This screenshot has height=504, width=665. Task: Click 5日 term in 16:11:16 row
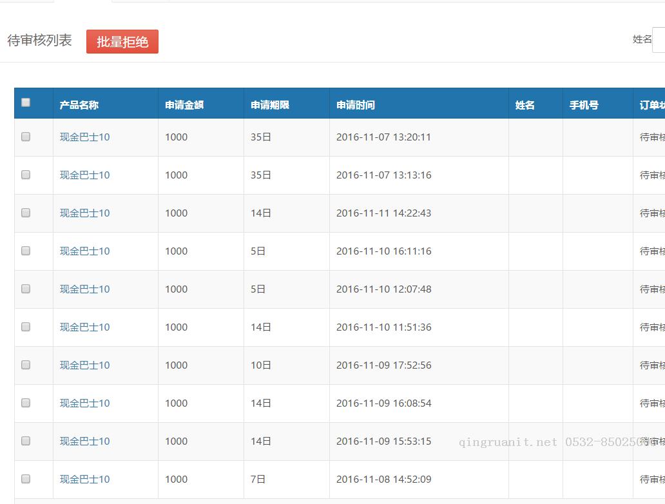click(258, 251)
